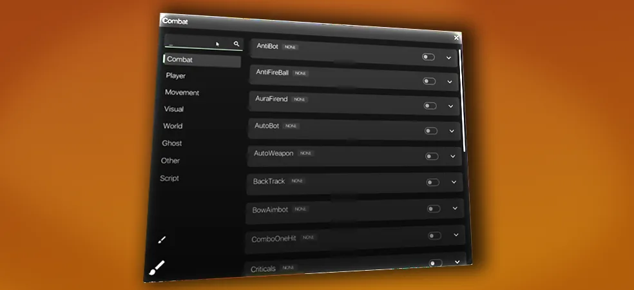The width and height of the screenshot is (634, 290).
Task: Enable the AntiFireBall switch
Action: click(429, 82)
